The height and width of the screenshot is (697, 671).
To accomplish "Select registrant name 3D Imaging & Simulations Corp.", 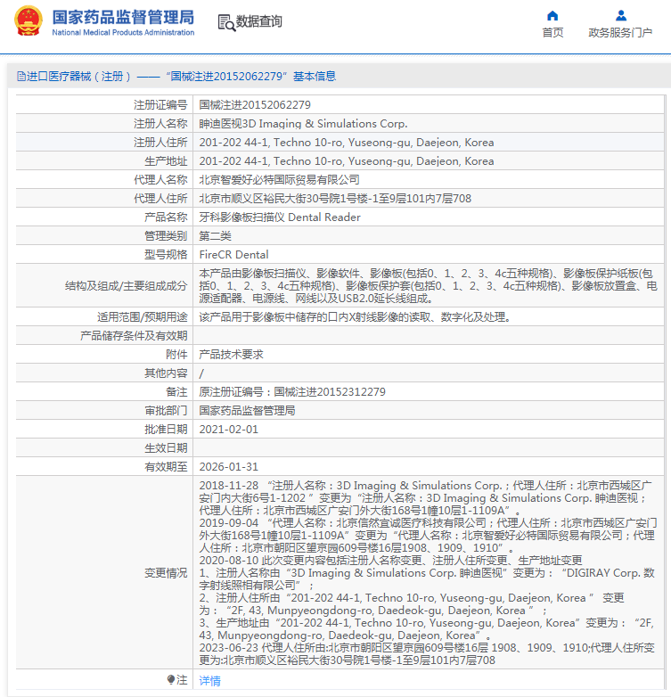I will pos(303,124).
